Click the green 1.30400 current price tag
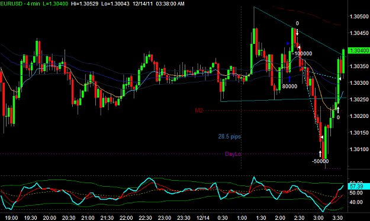370x221 pixels. point(359,50)
